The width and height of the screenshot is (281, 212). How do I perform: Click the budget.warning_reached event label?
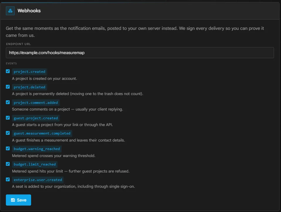tap(37, 149)
